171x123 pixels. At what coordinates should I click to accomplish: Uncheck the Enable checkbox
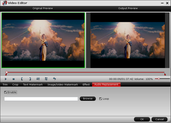[5, 92]
